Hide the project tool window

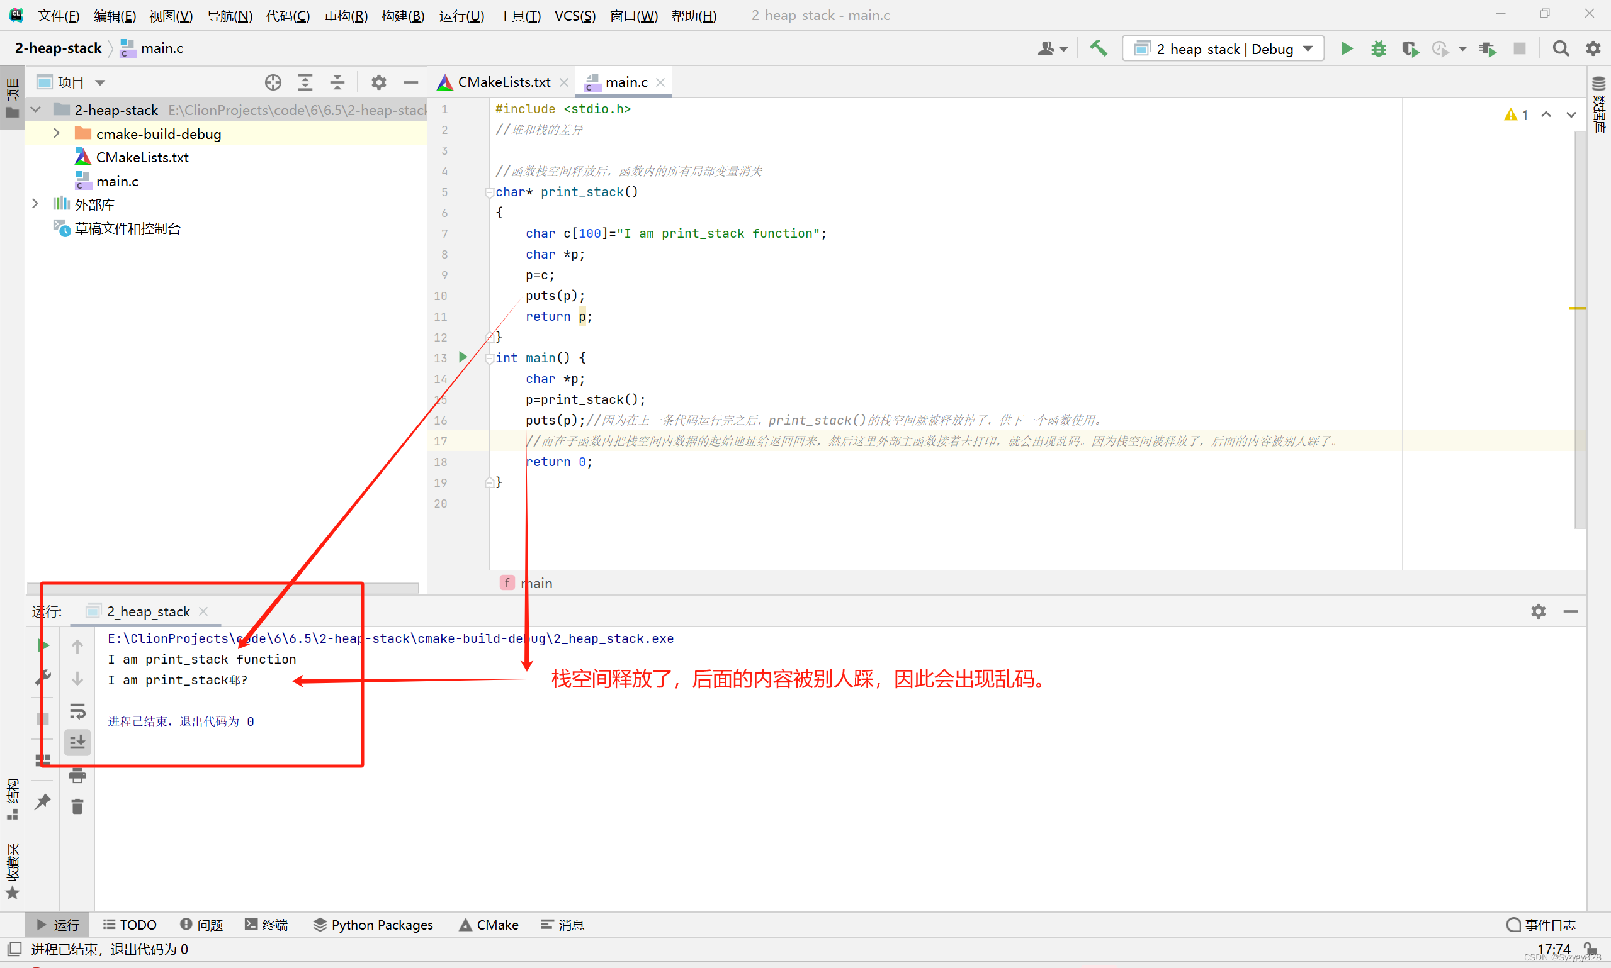(x=410, y=82)
